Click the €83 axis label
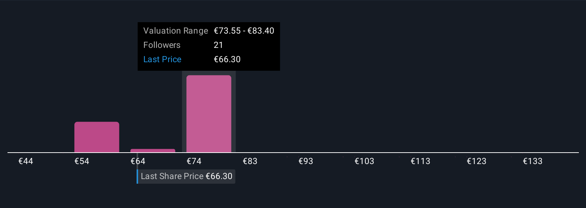This screenshot has height=208, width=586. click(x=250, y=161)
